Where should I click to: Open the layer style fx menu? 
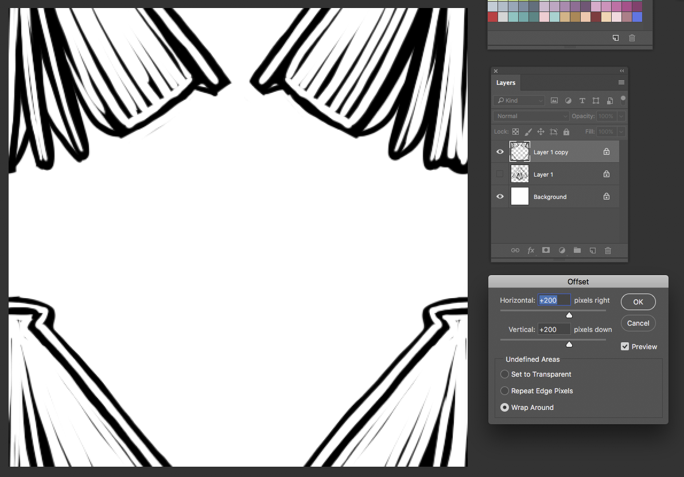[x=531, y=251]
